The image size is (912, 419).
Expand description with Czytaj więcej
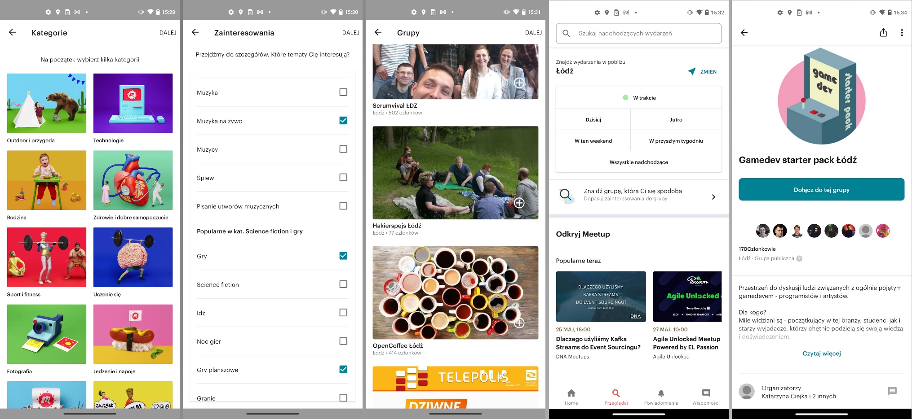(821, 354)
